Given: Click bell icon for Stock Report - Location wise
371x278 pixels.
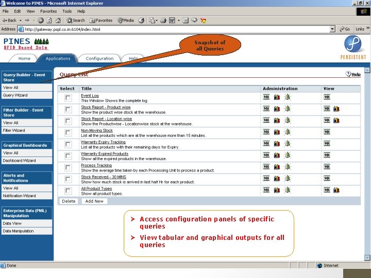Looking at the screenshot, I should coord(287,120).
